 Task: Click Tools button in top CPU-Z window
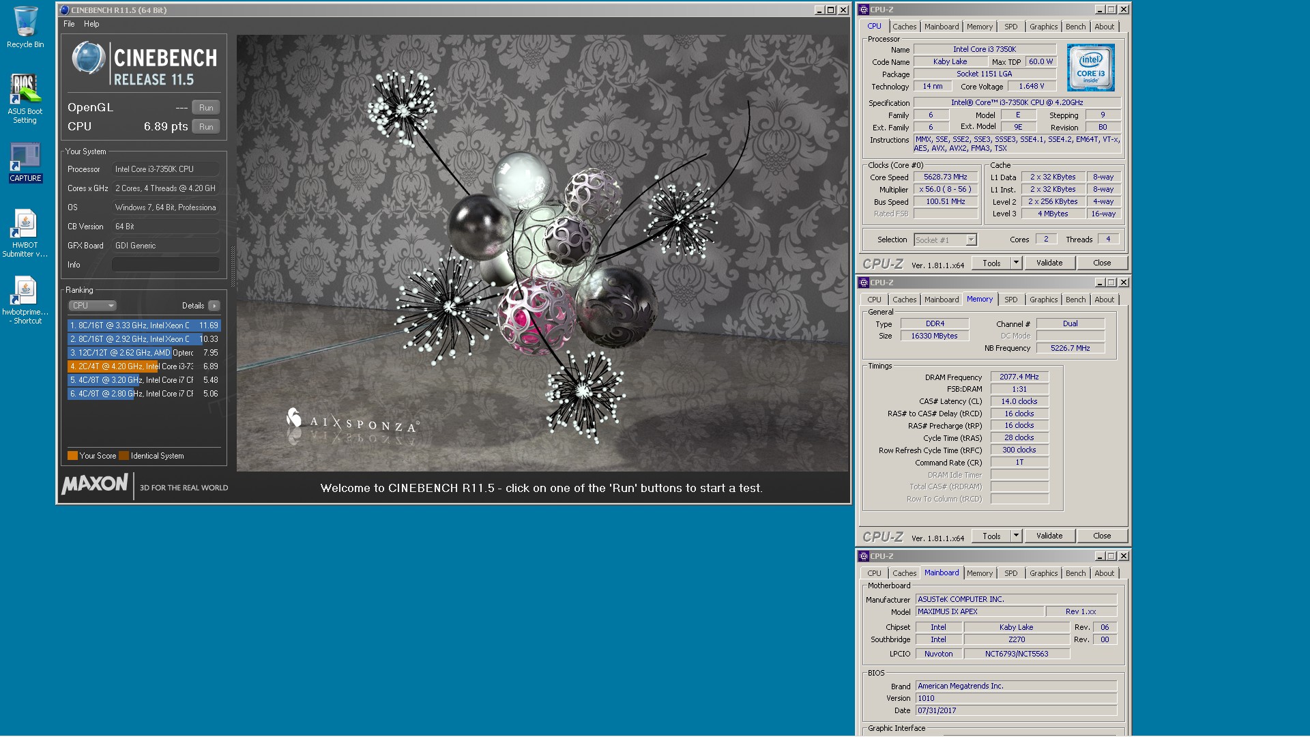991,263
